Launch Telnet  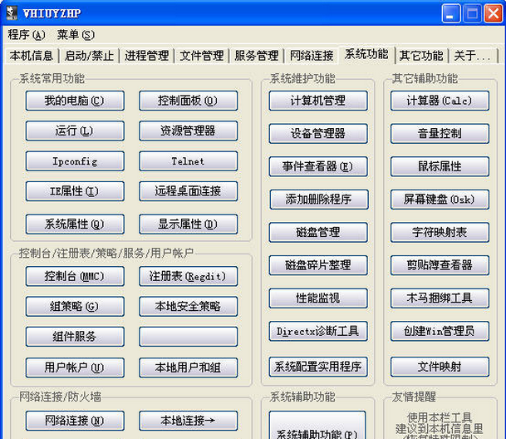(x=188, y=161)
